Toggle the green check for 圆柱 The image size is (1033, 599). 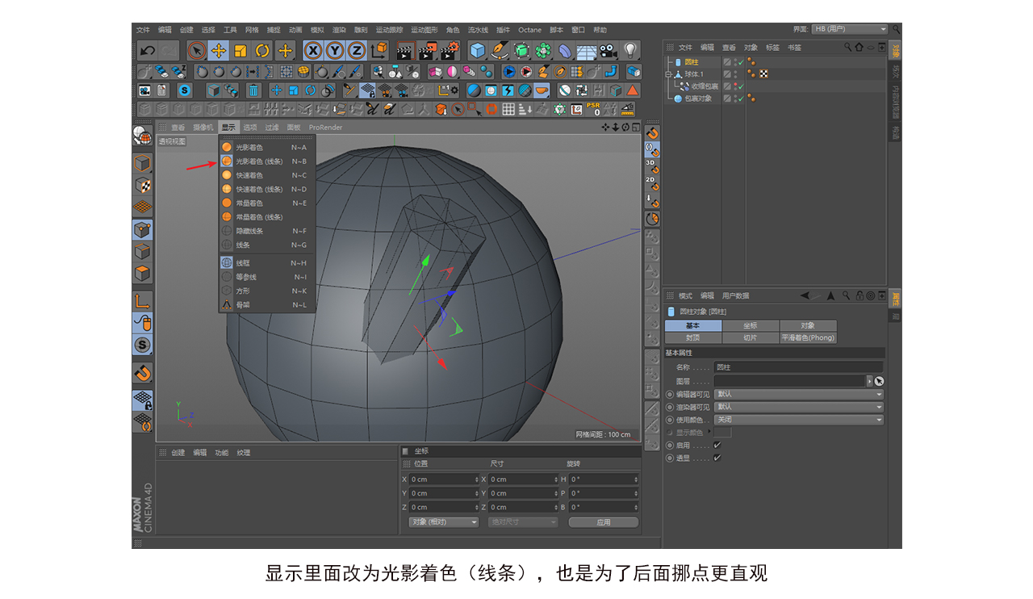(740, 62)
